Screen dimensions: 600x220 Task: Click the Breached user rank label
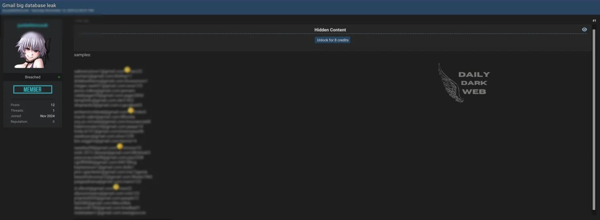pos(33,77)
